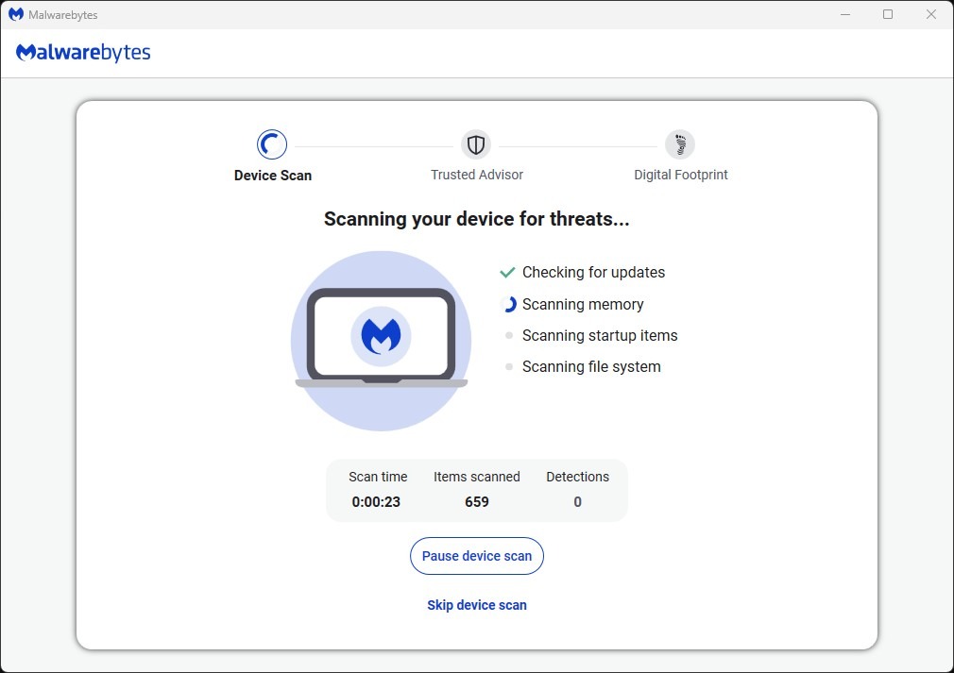Image resolution: width=954 pixels, height=673 pixels.
Task: Click the progress line between Device Scan and Trusted Advisor
Action: pyautogui.click(x=374, y=146)
